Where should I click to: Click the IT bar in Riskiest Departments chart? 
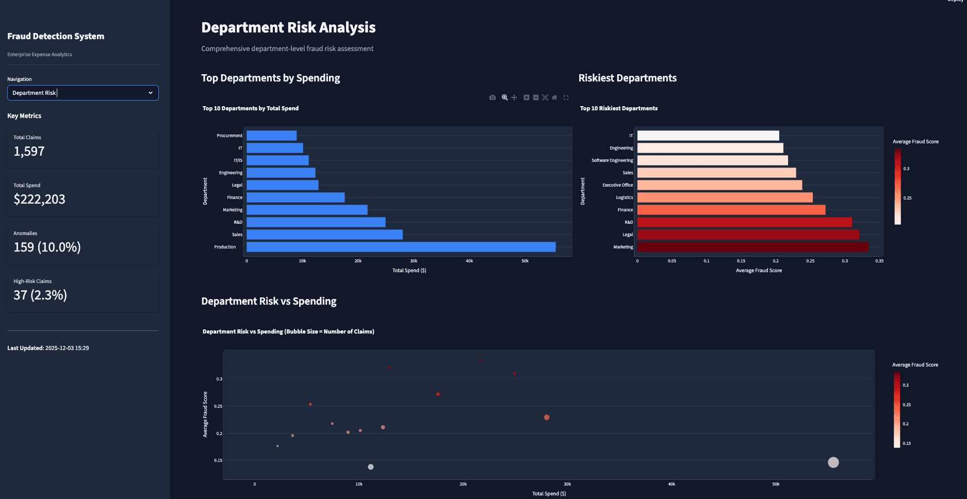tap(708, 136)
